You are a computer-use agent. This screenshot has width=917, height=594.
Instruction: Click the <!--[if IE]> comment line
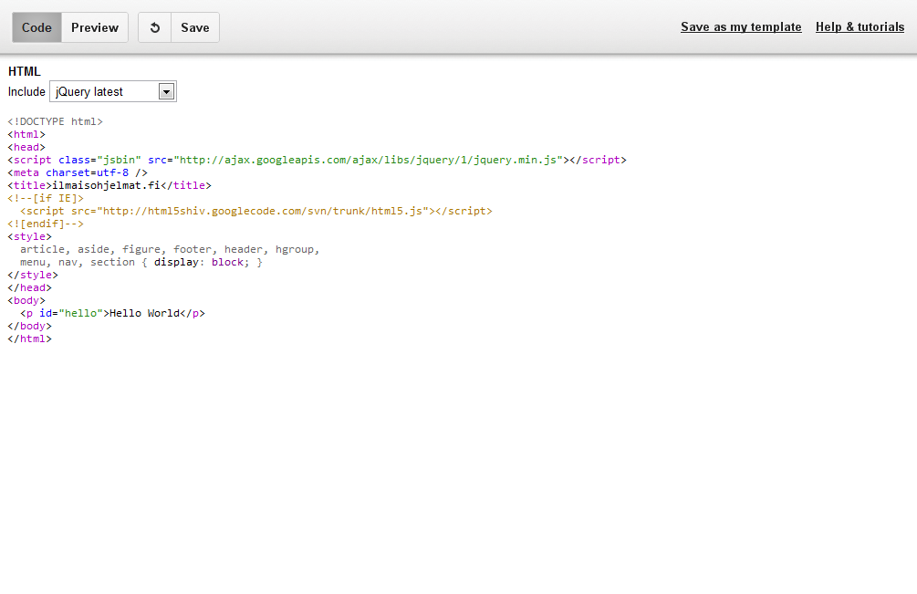point(46,198)
